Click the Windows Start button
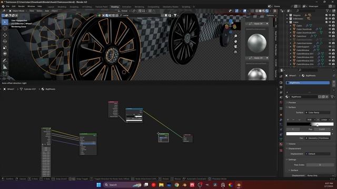This screenshot has width=337, height=189. [98, 185]
